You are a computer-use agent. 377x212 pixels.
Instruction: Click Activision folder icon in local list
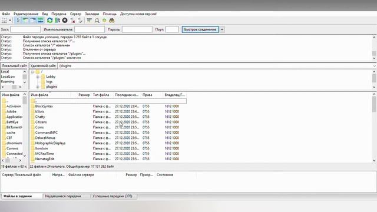[x=4, y=106]
